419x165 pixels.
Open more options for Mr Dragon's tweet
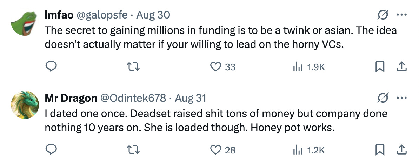pyautogui.click(x=401, y=99)
